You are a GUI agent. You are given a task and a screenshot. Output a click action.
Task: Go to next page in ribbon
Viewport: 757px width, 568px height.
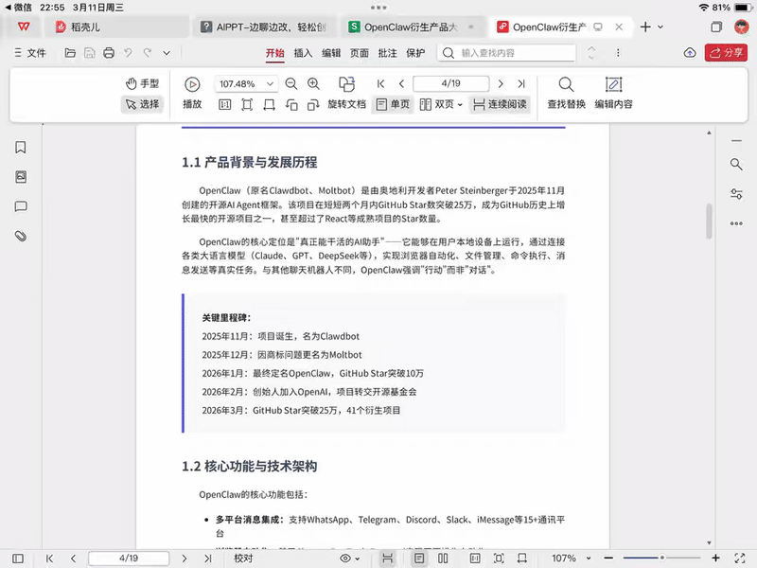501,84
